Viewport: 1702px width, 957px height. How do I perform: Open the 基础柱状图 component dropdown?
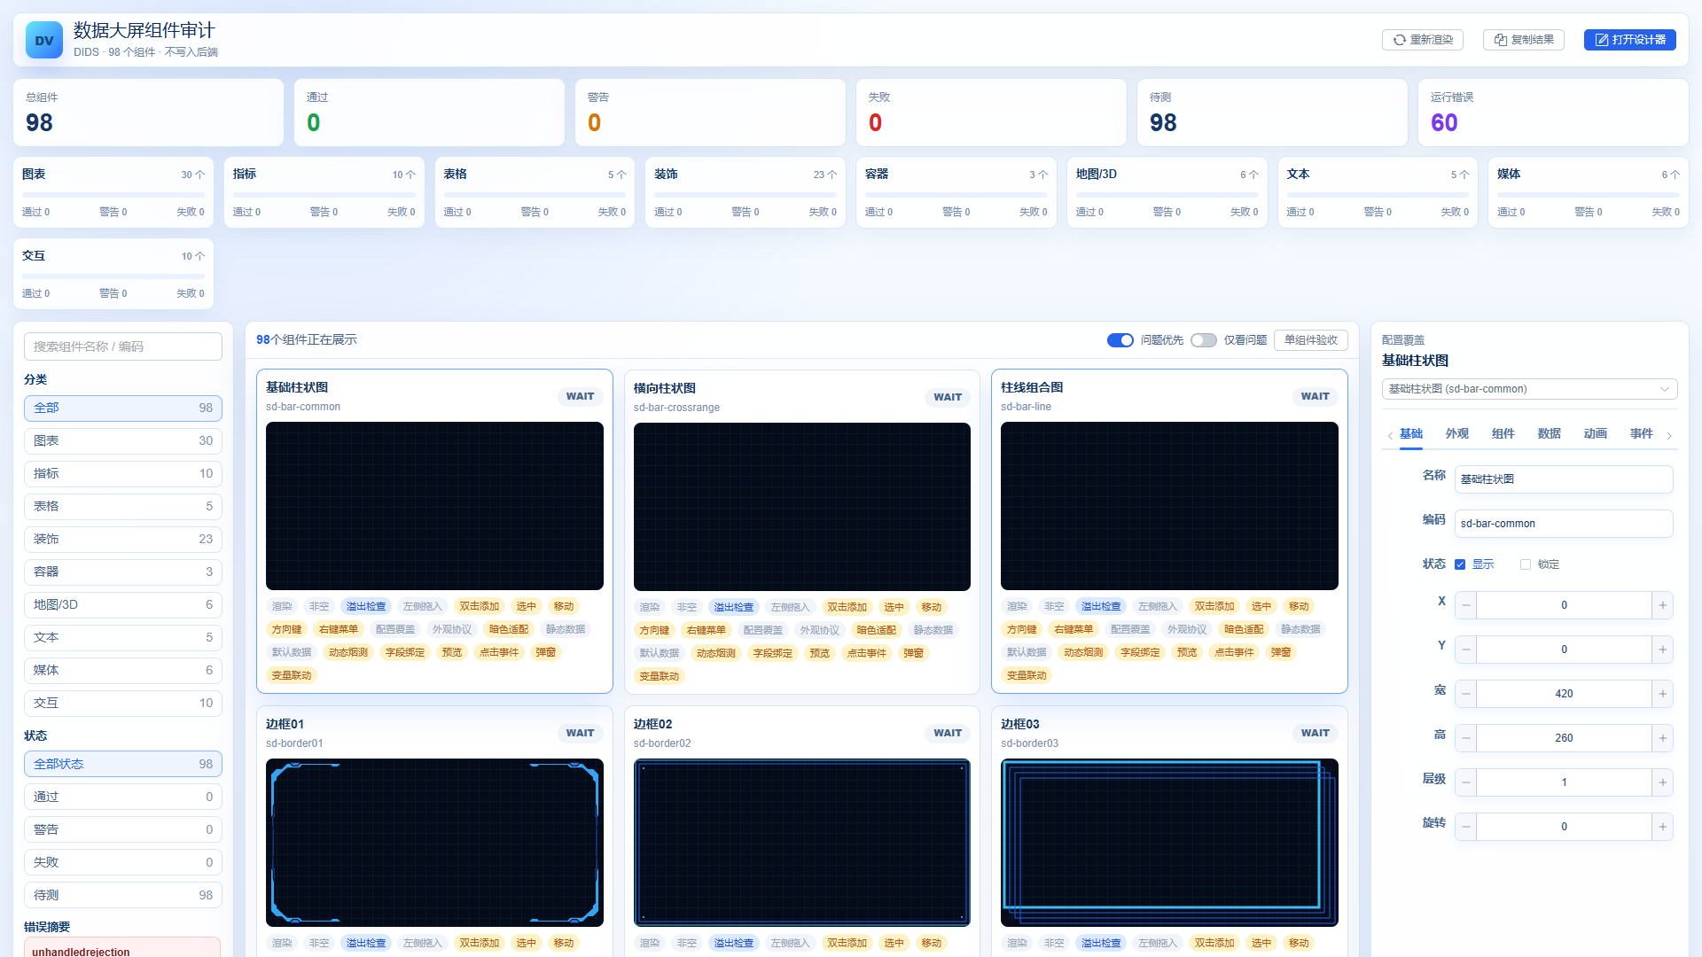pyautogui.click(x=1529, y=389)
